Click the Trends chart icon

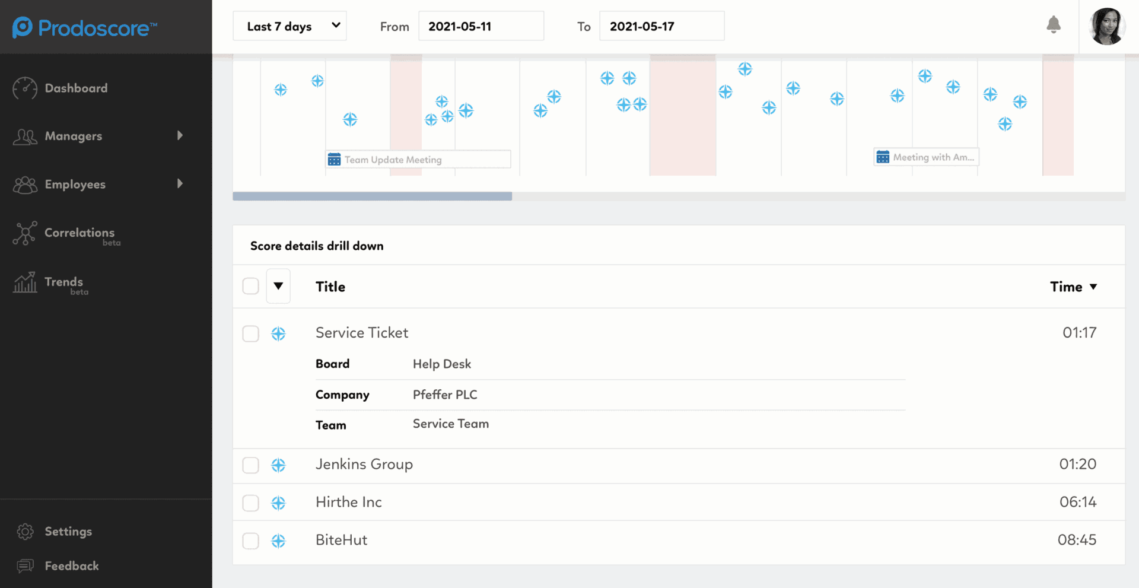point(25,282)
